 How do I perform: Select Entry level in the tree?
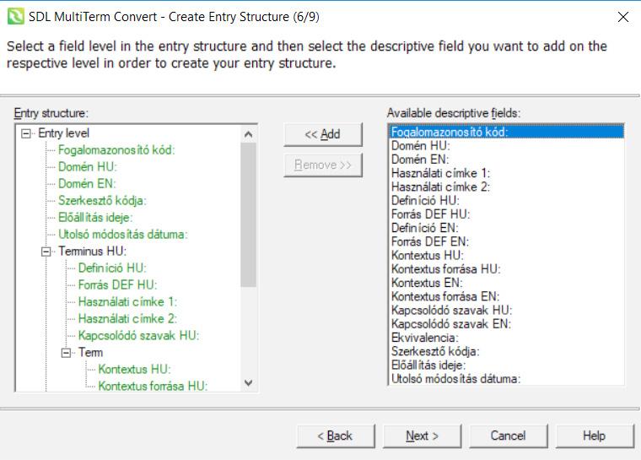pyautogui.click(x=64, y=133)
